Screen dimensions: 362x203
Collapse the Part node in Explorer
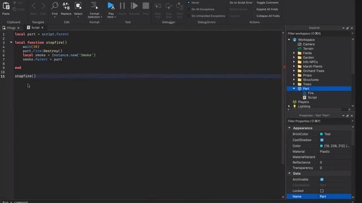(x=294, y=89)
